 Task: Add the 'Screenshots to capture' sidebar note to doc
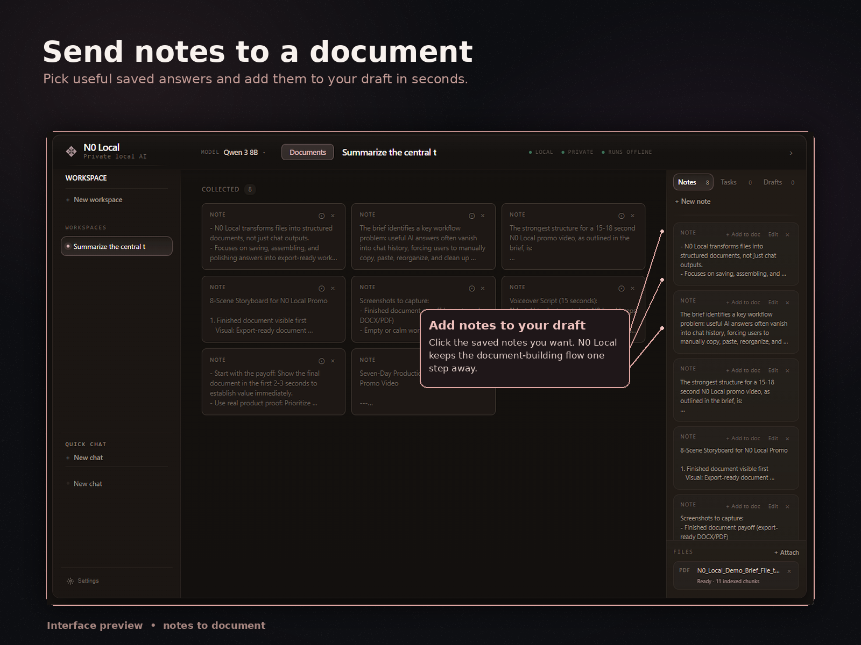(x=743, y=507)
